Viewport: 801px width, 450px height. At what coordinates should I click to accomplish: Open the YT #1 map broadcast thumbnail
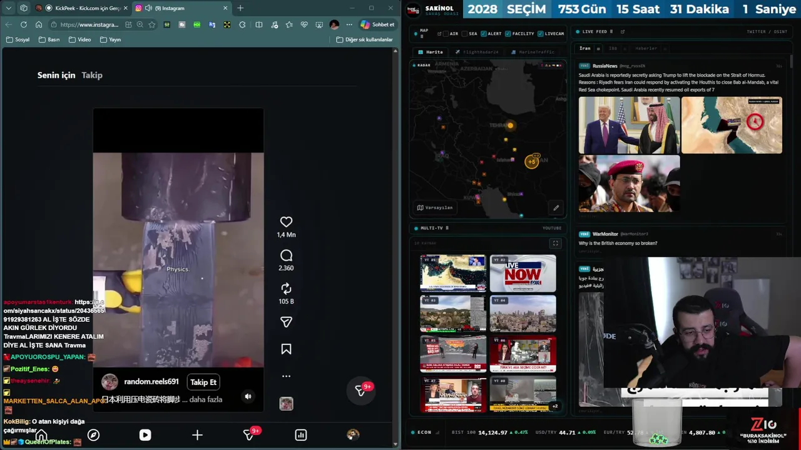(x=453, y=273)
